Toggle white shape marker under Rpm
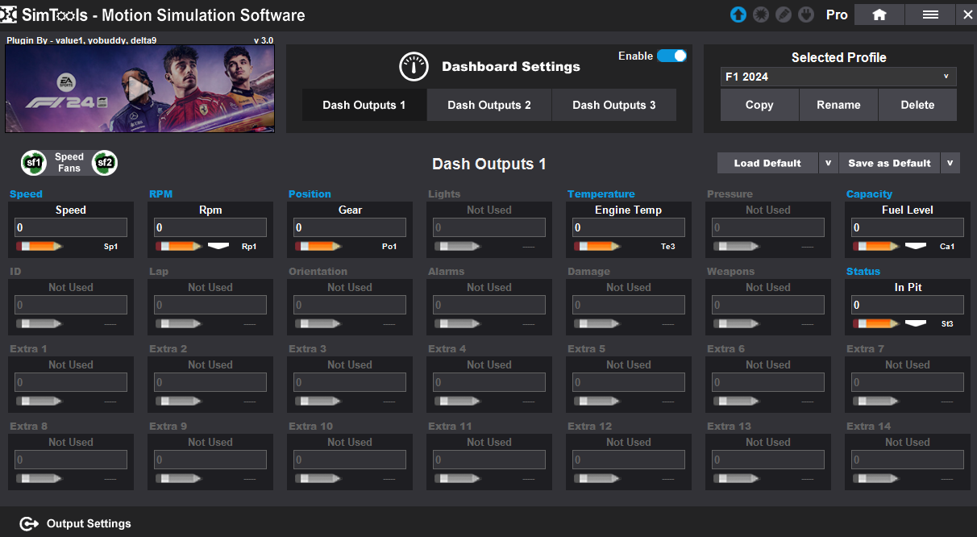This screenshot has width=977, height=537. 218,245
